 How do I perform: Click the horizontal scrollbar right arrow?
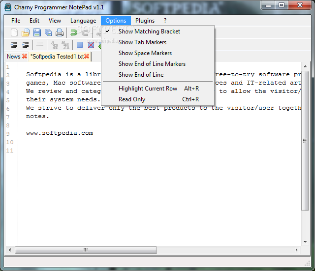(297, 250)
